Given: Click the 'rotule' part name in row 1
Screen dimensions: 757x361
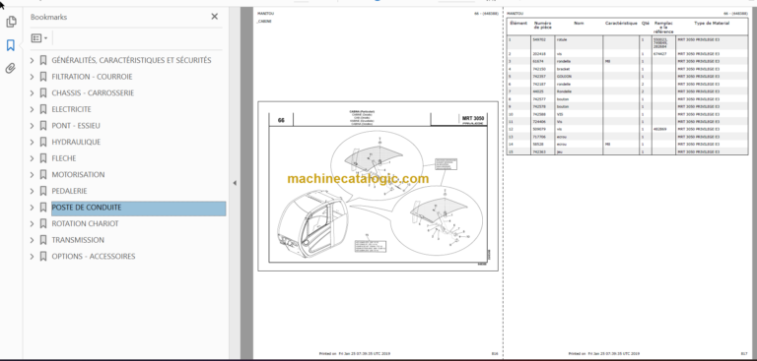Looking at the screenshot, I should point(562,39).
